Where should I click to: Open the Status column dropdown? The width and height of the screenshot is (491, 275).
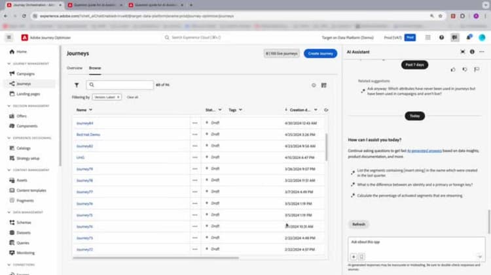pos(220,110)
